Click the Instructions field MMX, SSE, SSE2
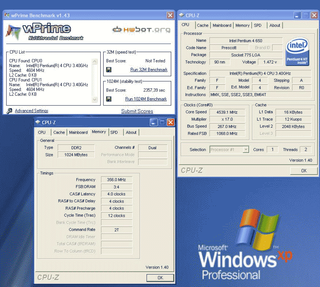 point(260,95)
